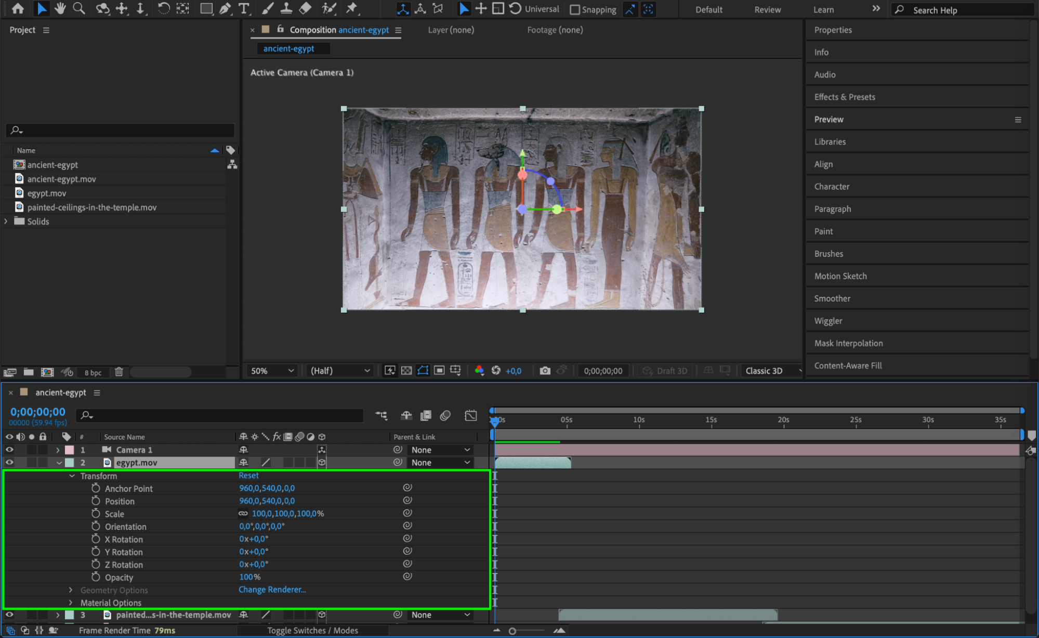Screen dimensions: 1039x638
Task: Select the Zoom tool magnifier
Action: coord(79,8)
